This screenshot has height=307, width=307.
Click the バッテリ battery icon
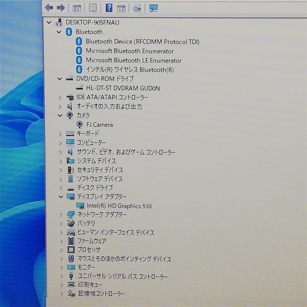(71, 223)
